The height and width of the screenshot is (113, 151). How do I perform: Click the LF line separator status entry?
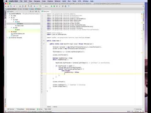[x=132, y=111]
